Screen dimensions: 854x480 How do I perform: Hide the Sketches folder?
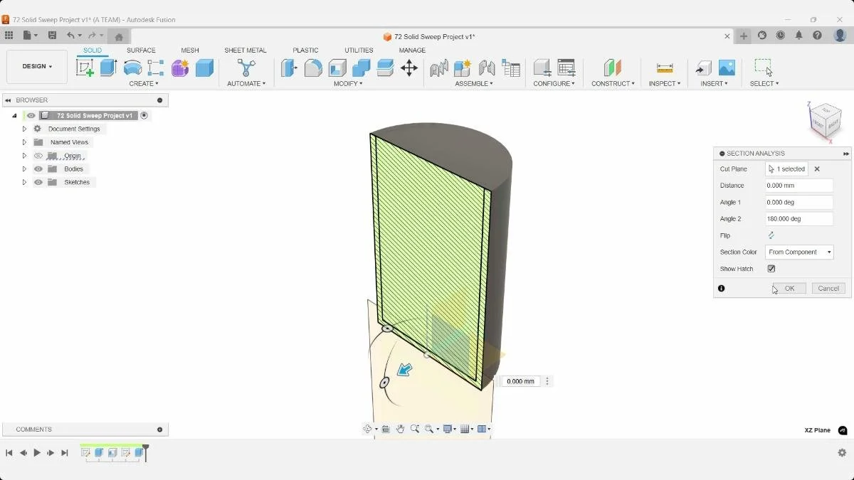pyautogui.click(x=38, y=182)
